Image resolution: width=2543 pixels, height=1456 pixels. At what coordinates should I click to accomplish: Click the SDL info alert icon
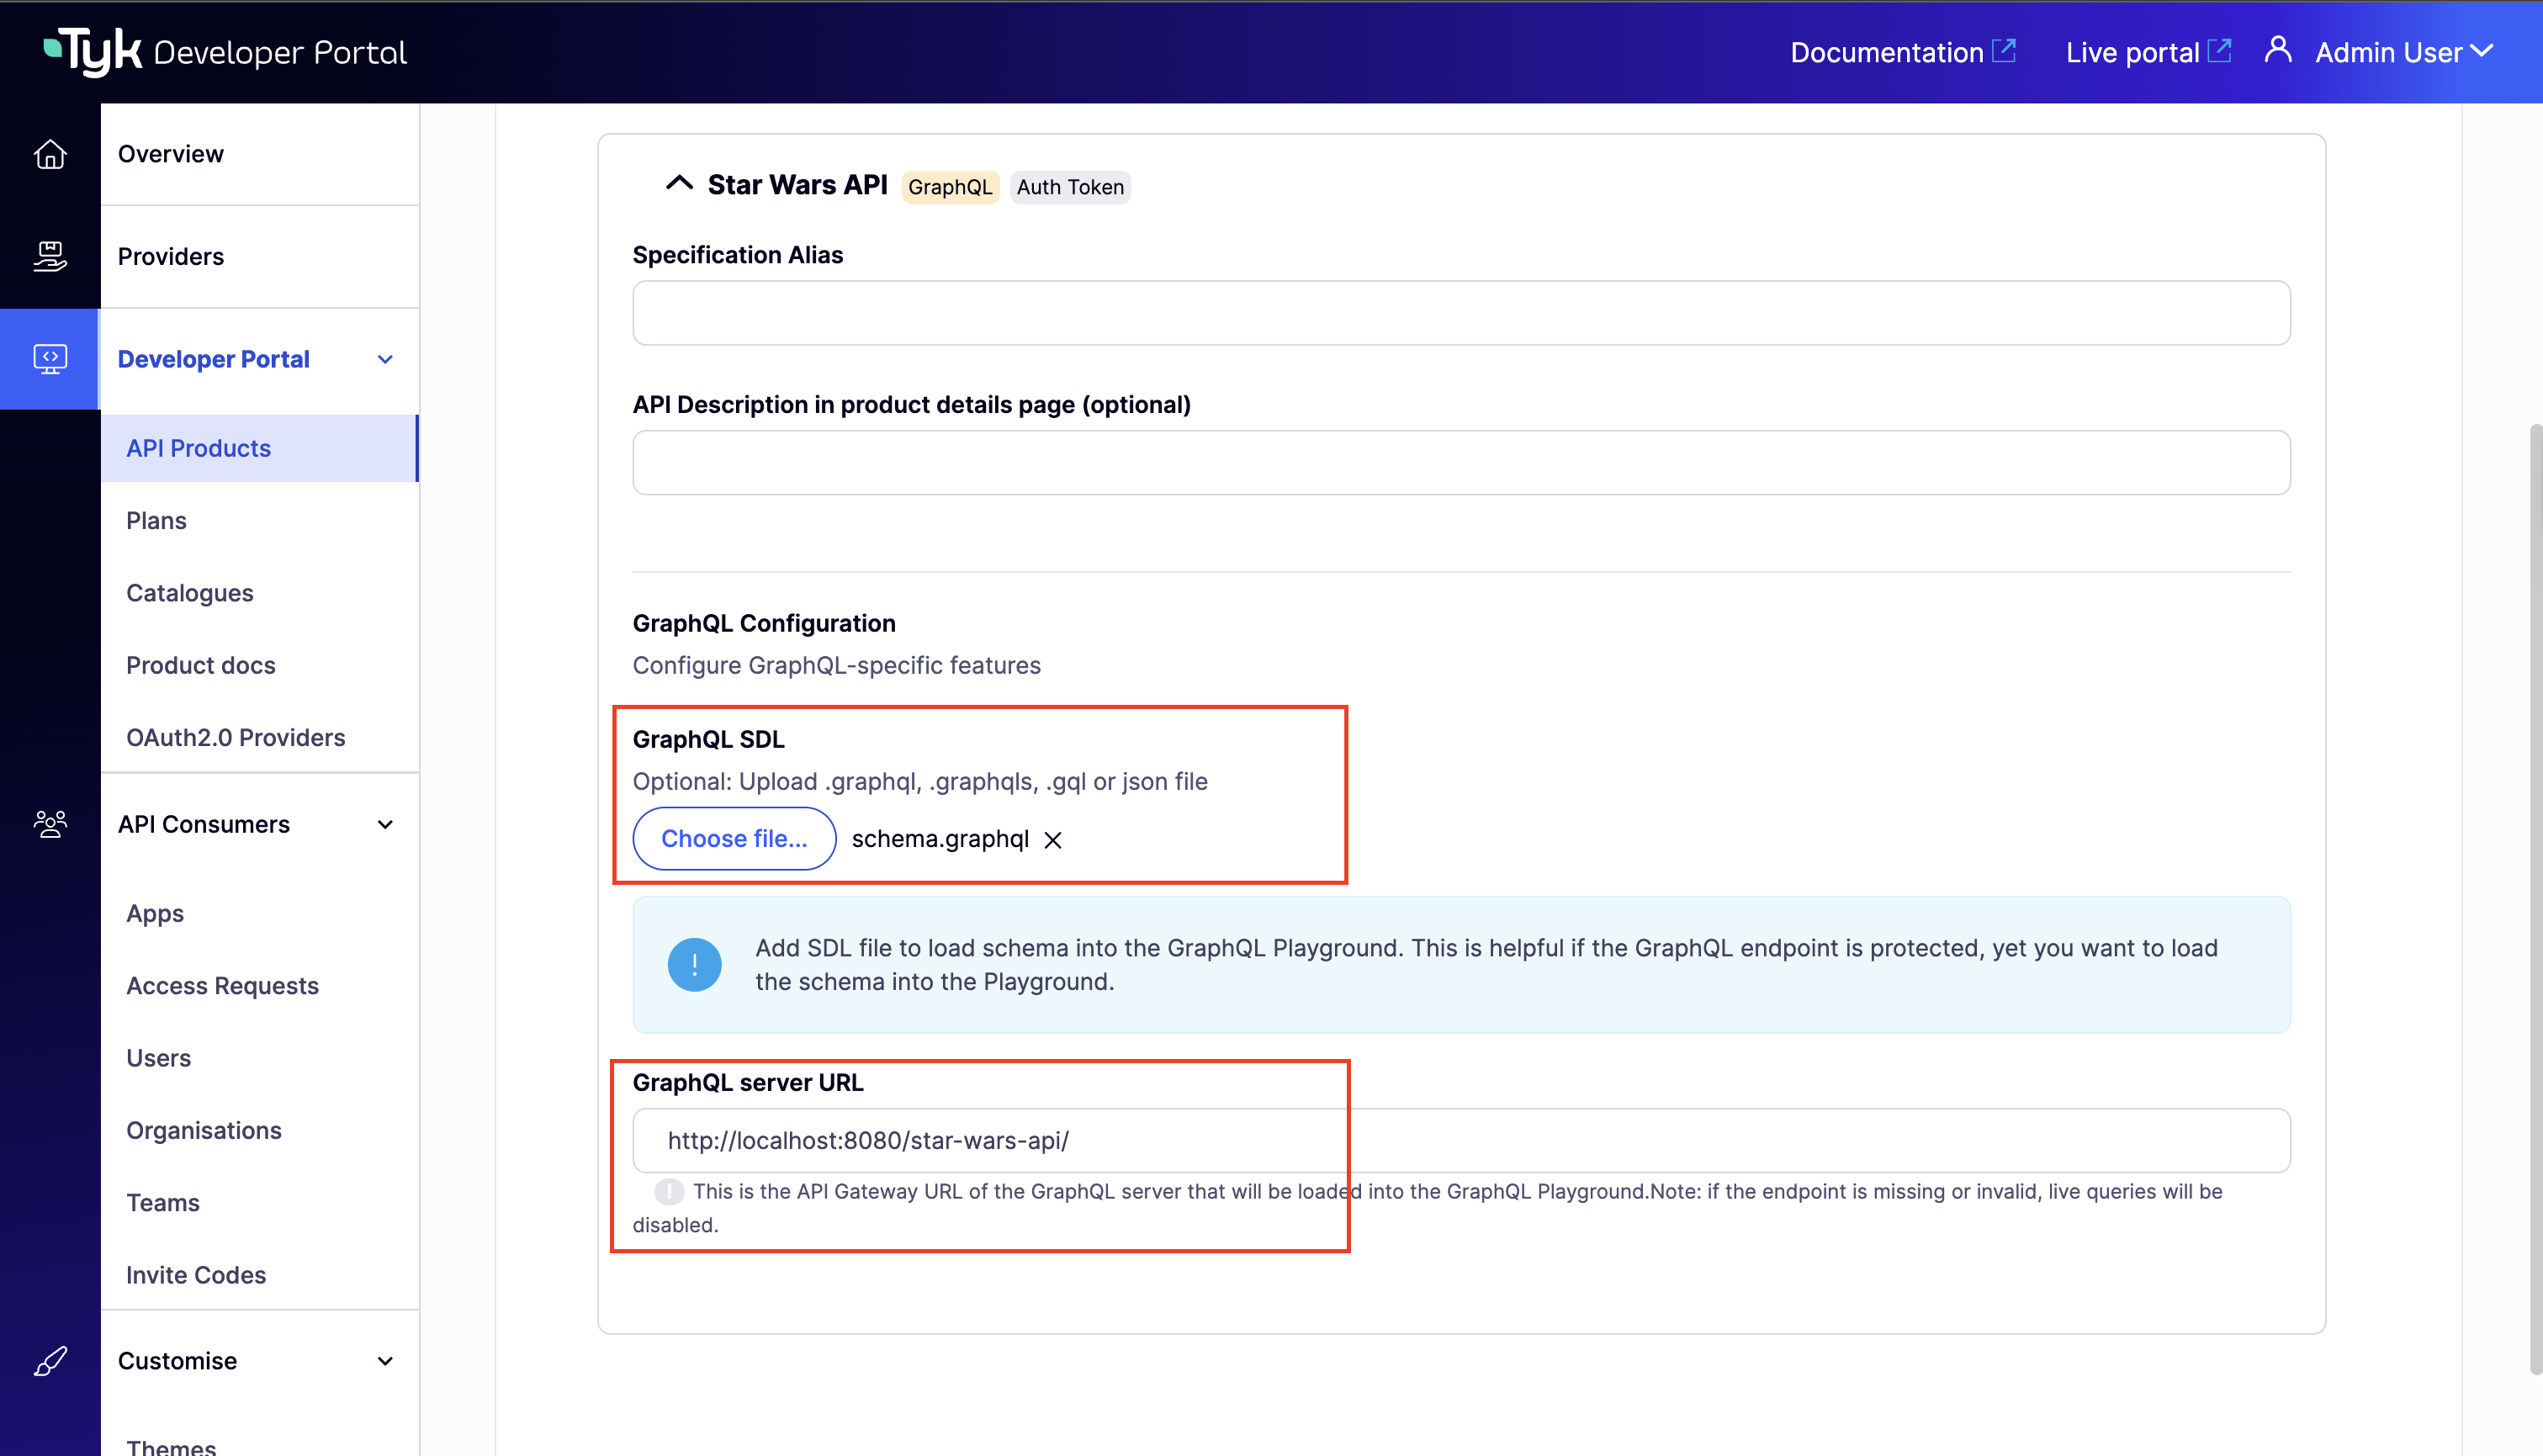(x=694, y=963)
